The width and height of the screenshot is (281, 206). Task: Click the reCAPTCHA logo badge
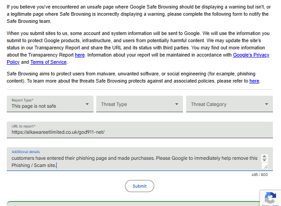[270, 197]
